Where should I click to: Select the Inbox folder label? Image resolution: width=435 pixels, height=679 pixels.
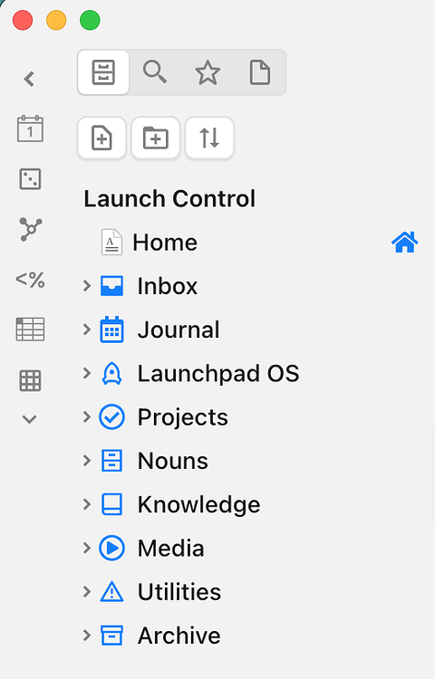[168, 286]
